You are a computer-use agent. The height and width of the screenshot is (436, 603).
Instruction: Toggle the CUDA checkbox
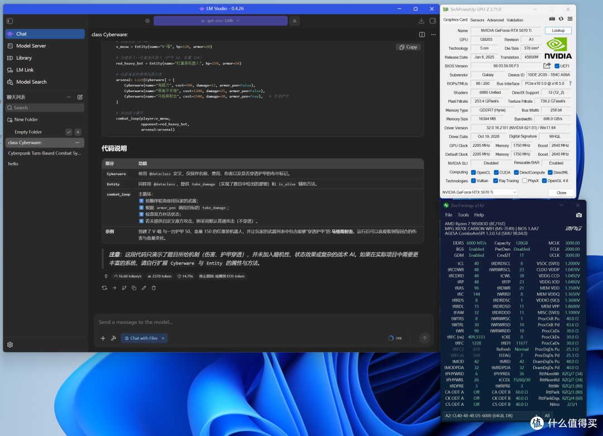coord(496,173)
